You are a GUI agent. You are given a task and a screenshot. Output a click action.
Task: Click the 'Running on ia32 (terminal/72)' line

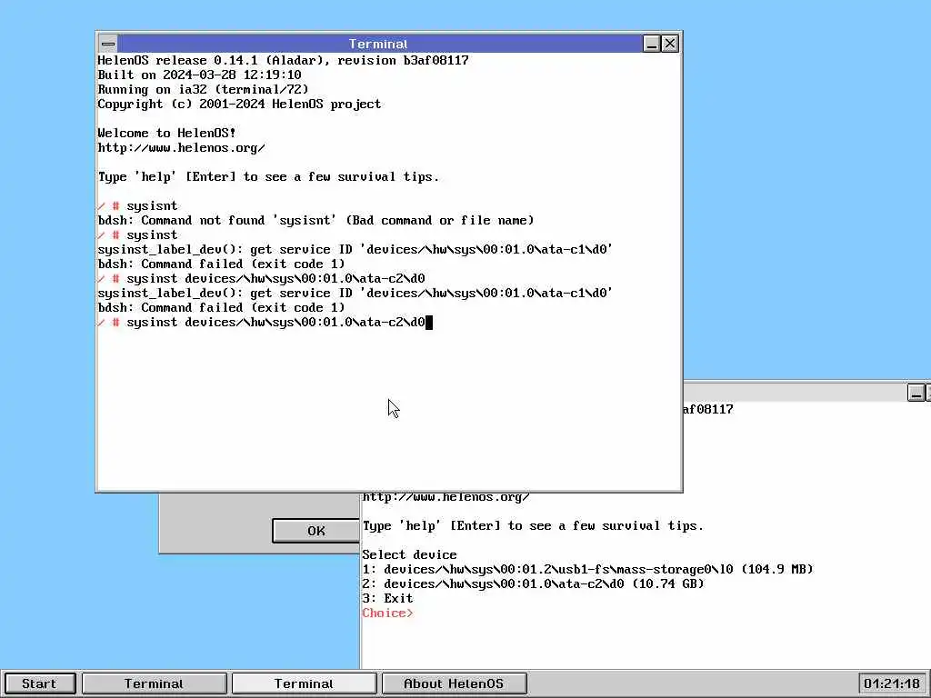(x=203, y=90)
